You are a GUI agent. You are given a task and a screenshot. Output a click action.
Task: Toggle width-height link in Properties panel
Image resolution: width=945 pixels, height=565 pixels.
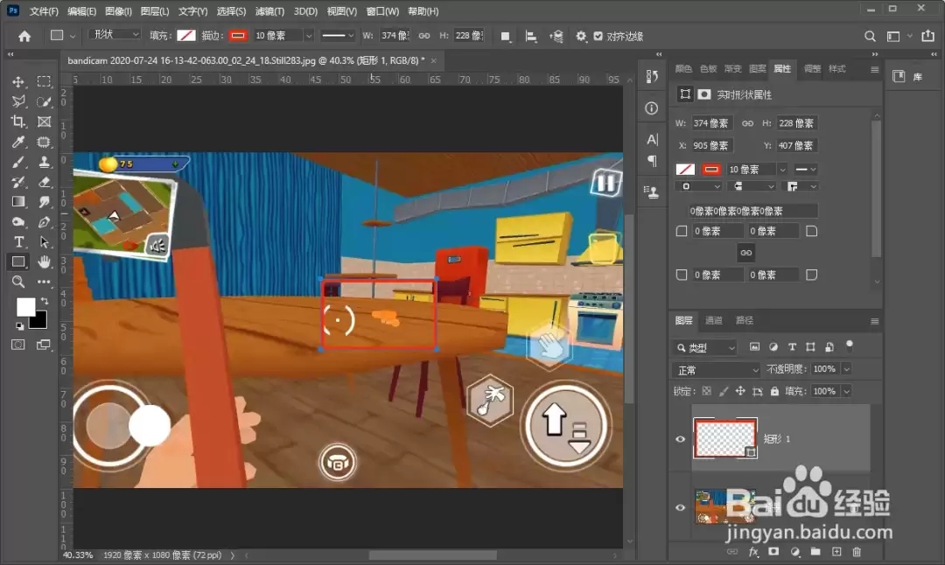(747, 122)
